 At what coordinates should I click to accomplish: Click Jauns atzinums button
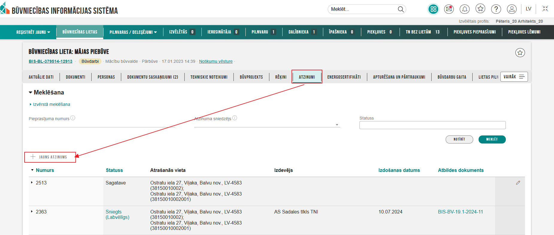click(x=50, y=157)
